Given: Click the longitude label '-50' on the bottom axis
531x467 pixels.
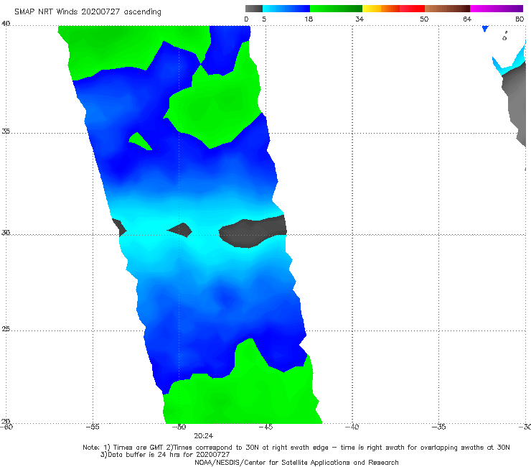Looking at the screenshot, I should click(x=179, y=427).
